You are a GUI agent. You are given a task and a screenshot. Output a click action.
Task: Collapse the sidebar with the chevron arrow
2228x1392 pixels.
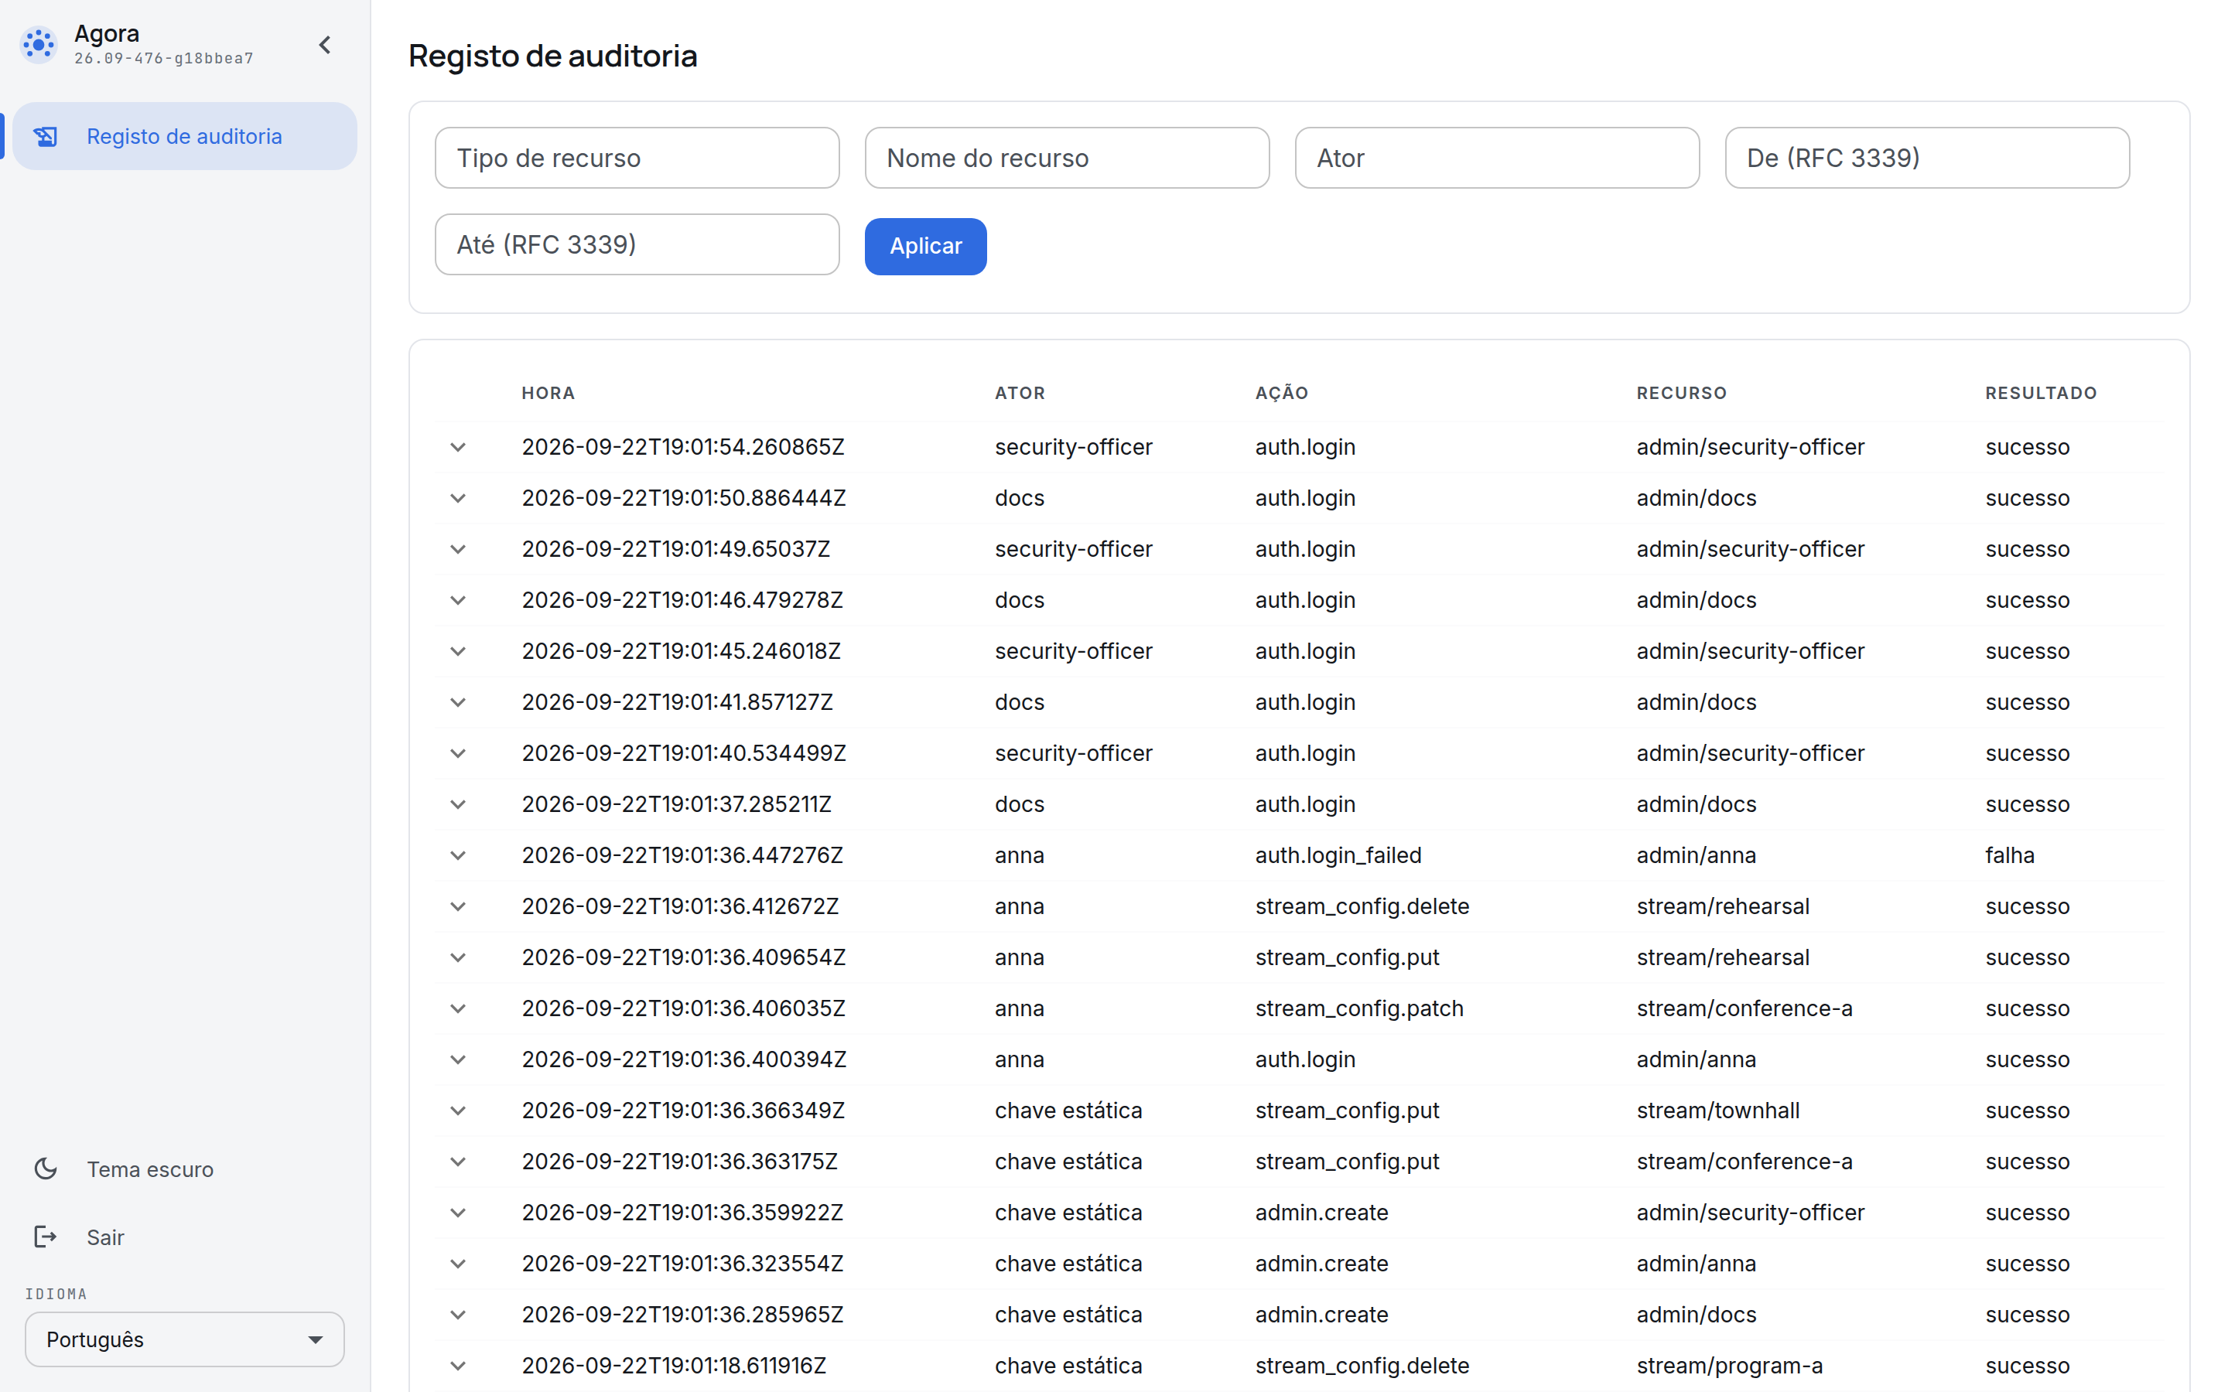tap(325, 45)
